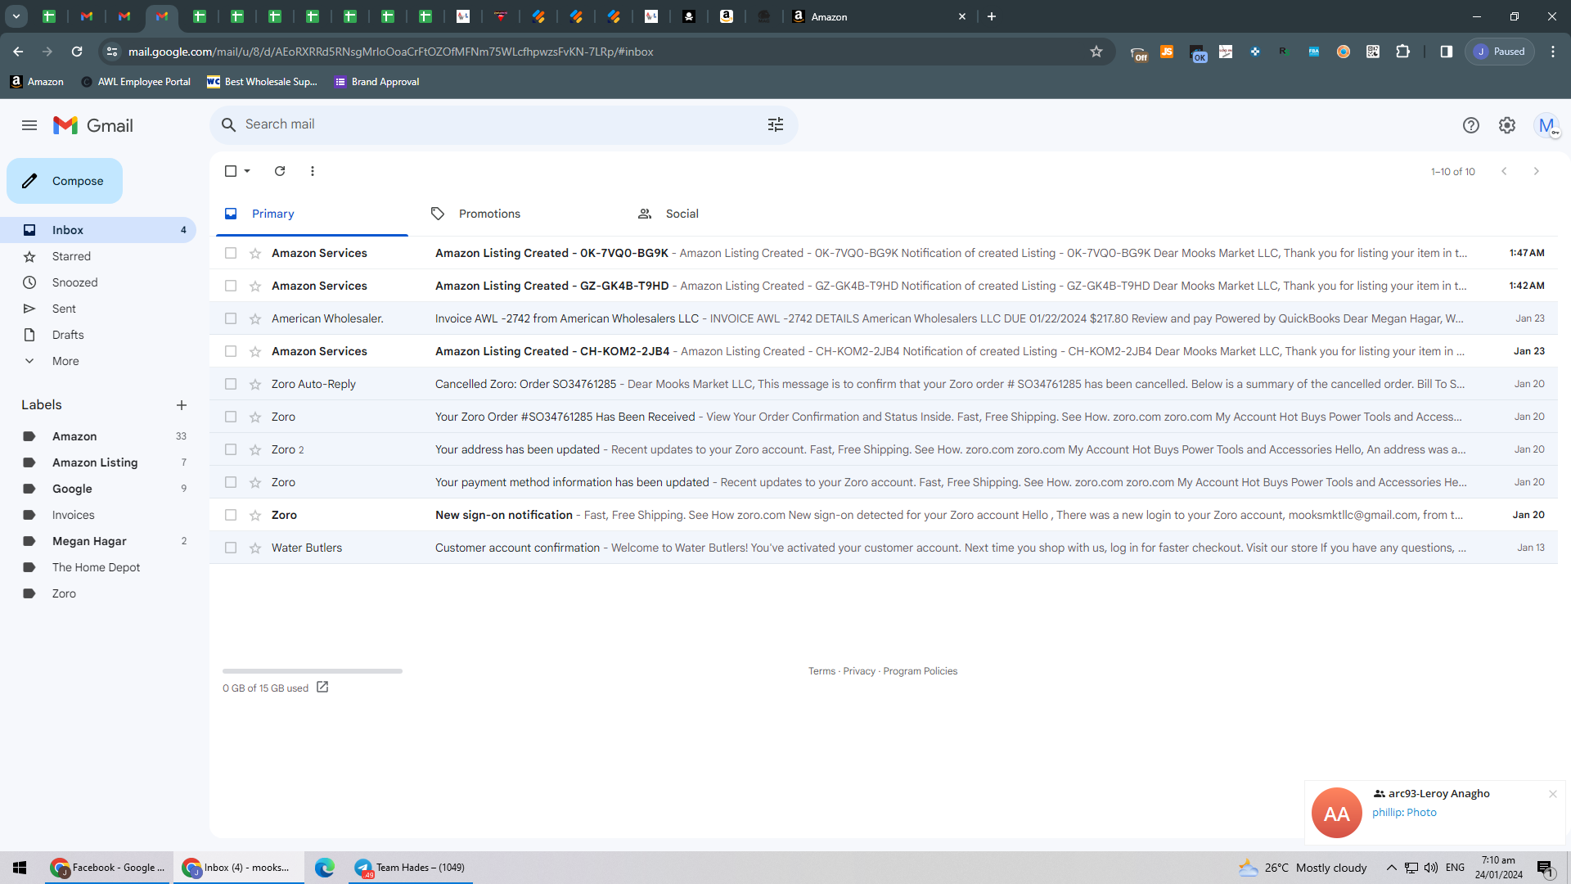Image resolution: width=1571 pixels, height=884 pixels.
Task: Tick checkbox for Zoro address updated email
Action: coord(231,449)
